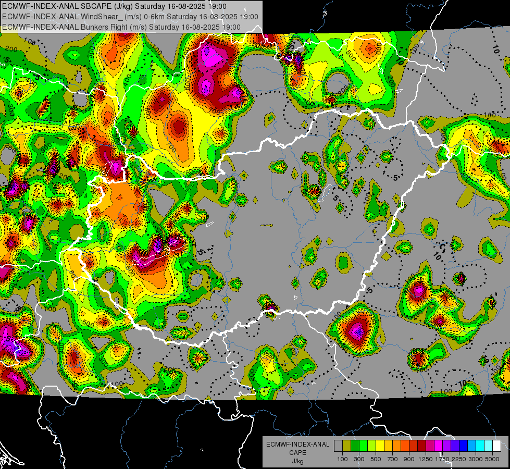Click the Bunkers Right (m/s) header line
This screenshot has height=469, width=510.
pos(121,27)
